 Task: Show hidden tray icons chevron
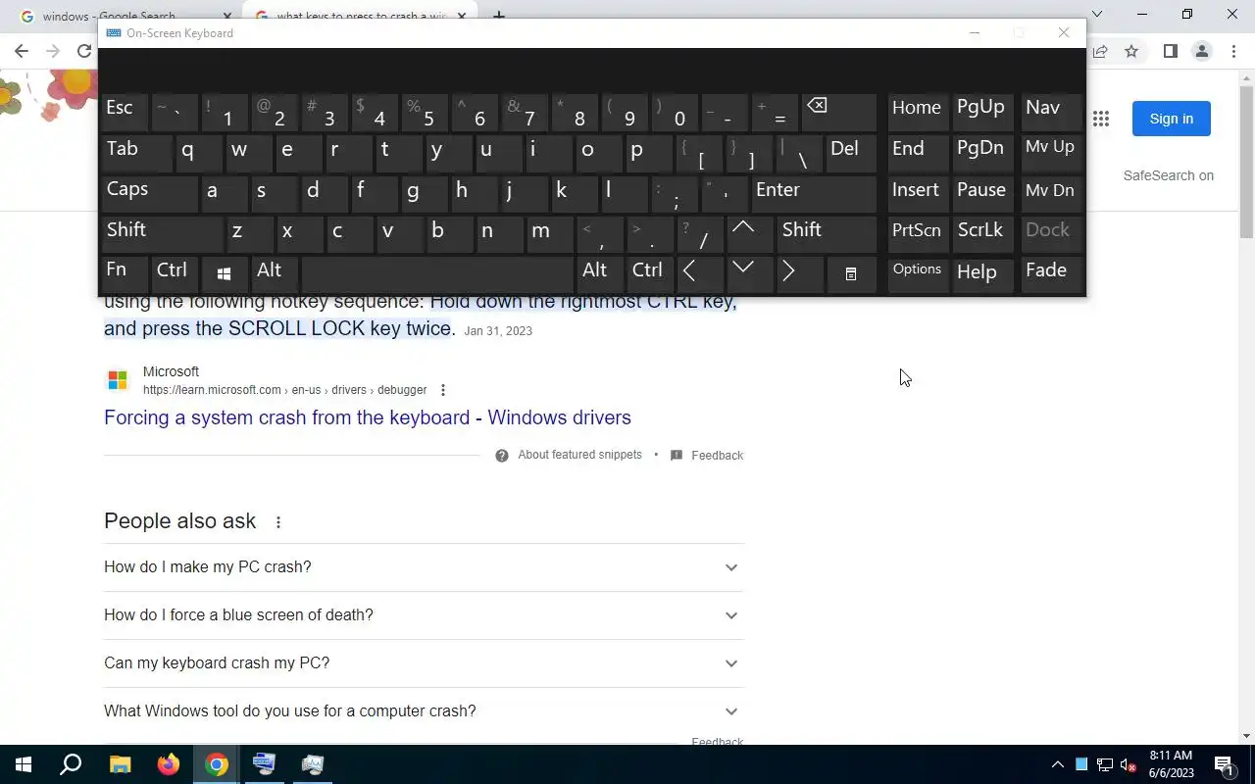pyautogui.click(x=1057, y=764)
